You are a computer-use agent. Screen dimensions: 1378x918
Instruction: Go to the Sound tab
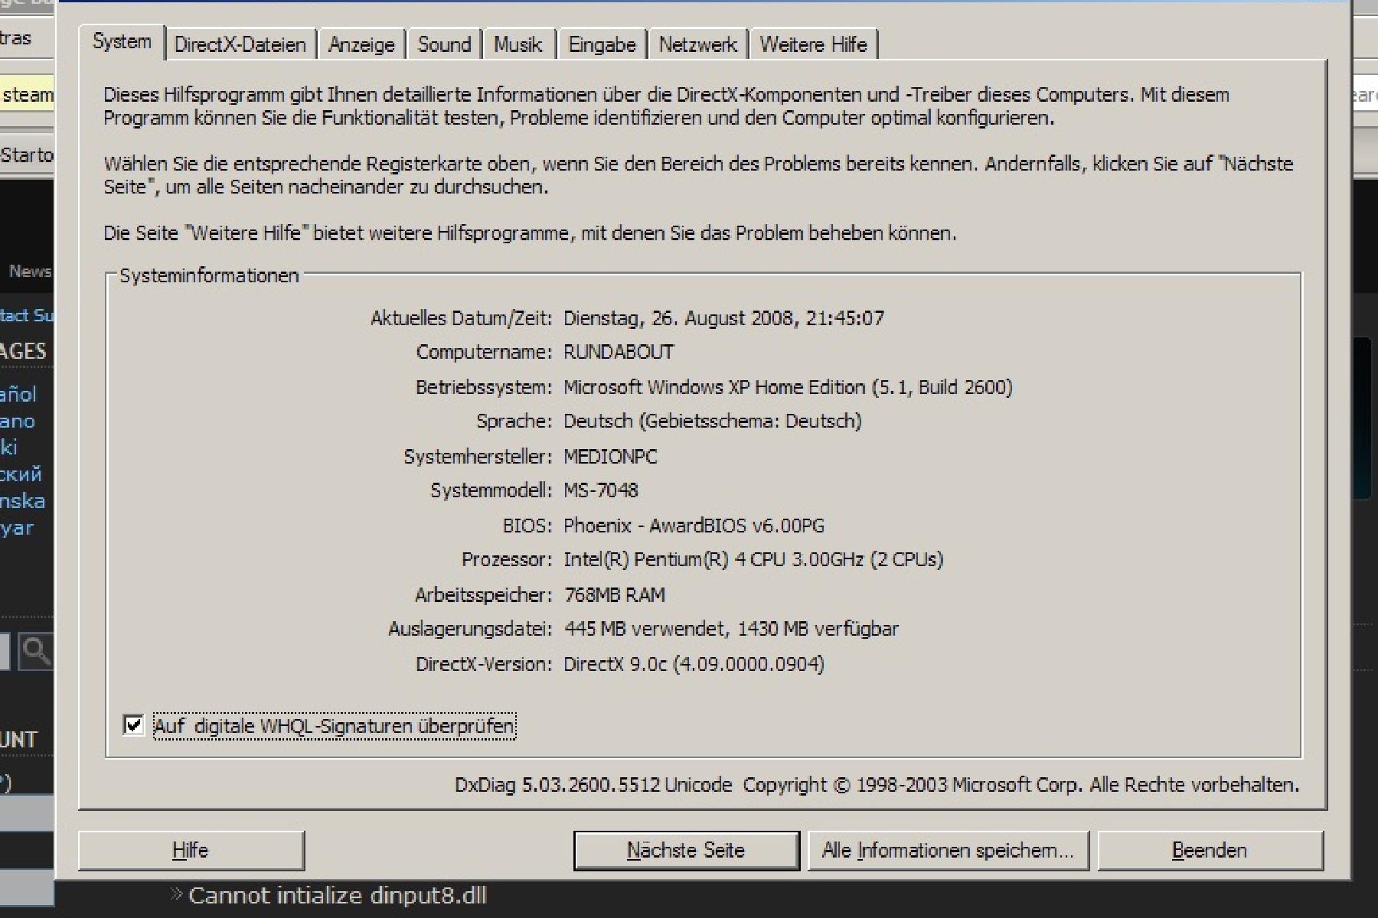point(444,45)
